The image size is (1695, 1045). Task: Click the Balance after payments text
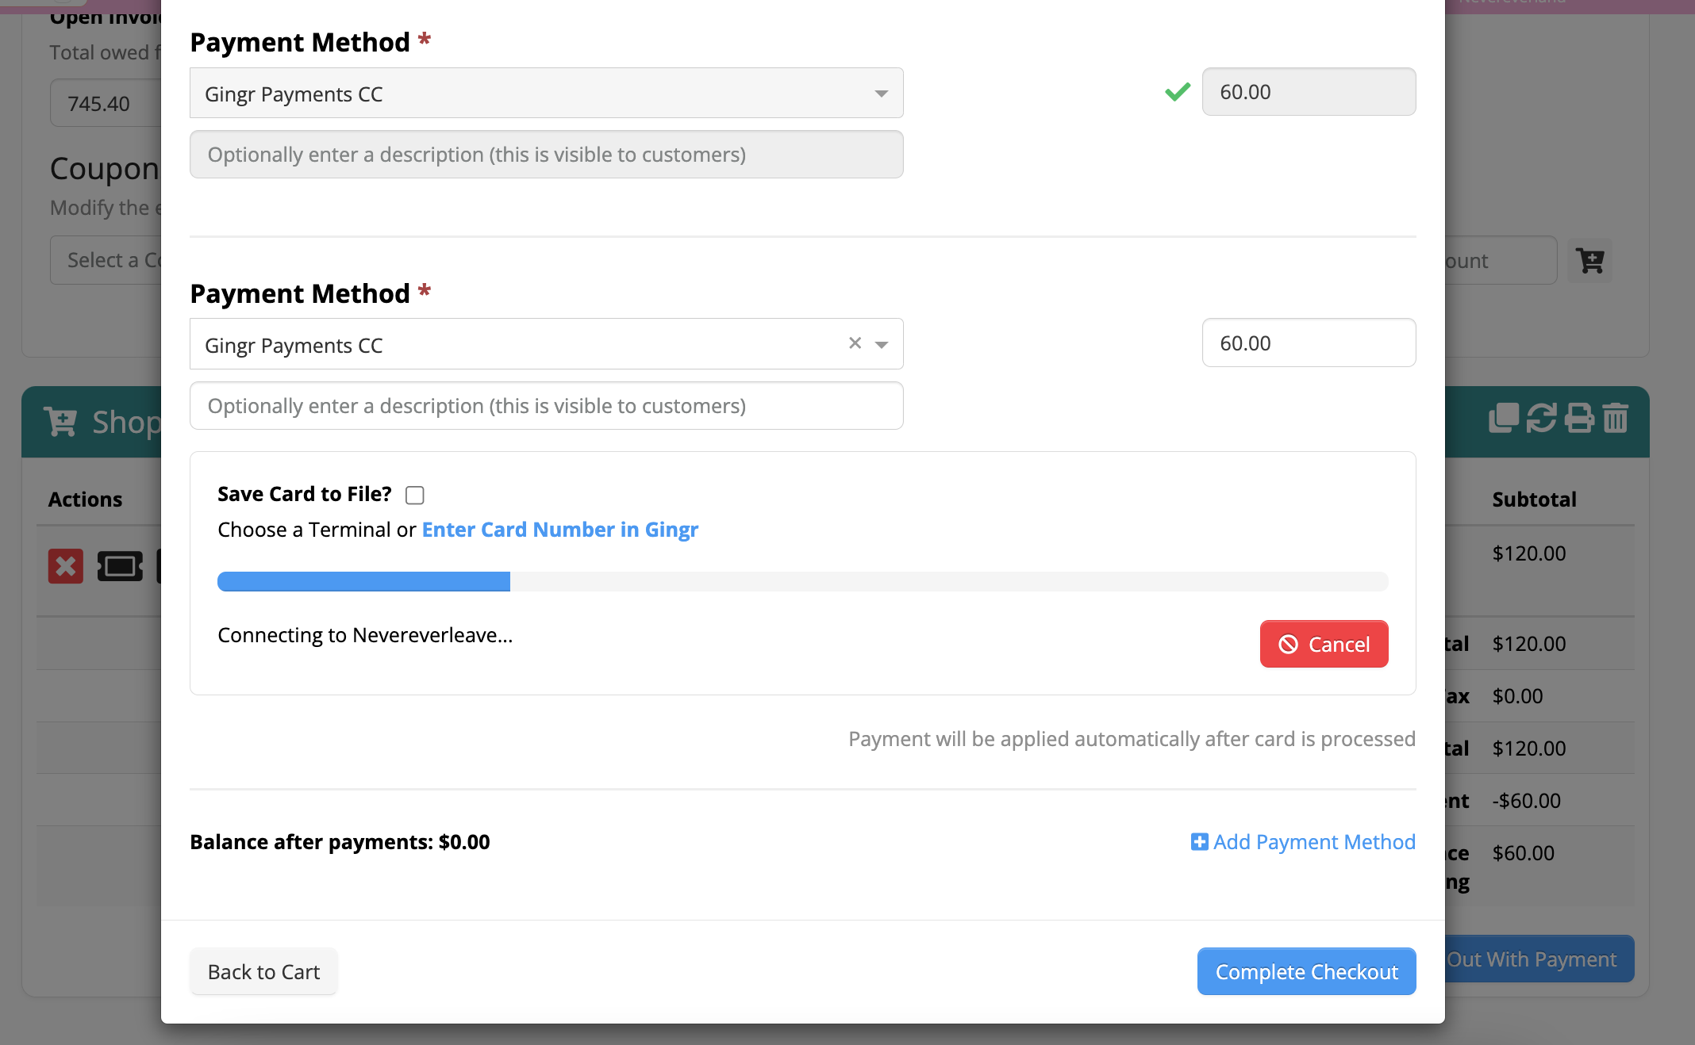340,842
